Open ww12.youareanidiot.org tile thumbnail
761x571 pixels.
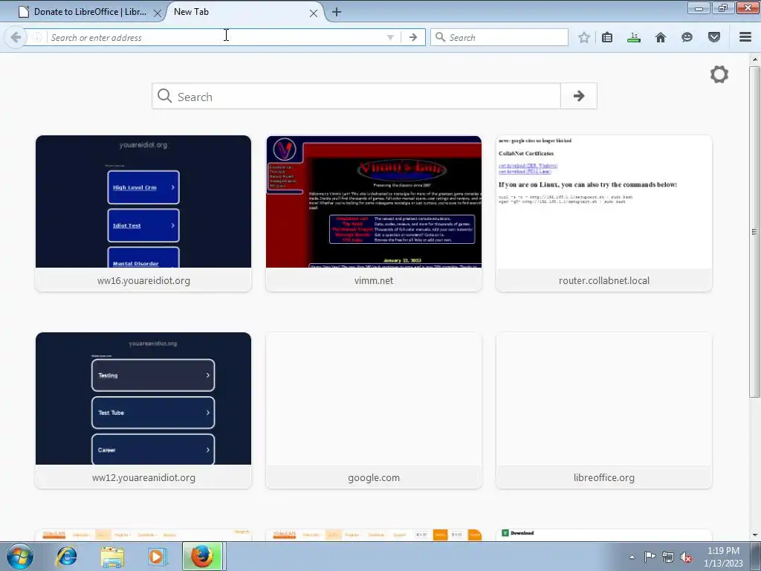click(143, 399)
